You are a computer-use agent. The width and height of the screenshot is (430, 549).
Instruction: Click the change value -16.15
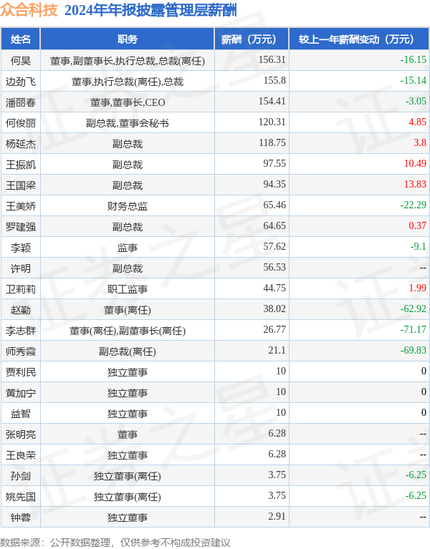pyautogui.click(x=414, y=59)
